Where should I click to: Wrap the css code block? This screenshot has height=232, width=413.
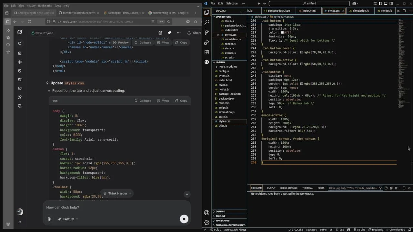163,101
